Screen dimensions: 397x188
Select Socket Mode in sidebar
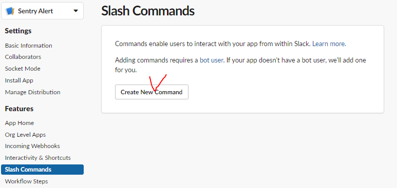(x=23, y=69)
